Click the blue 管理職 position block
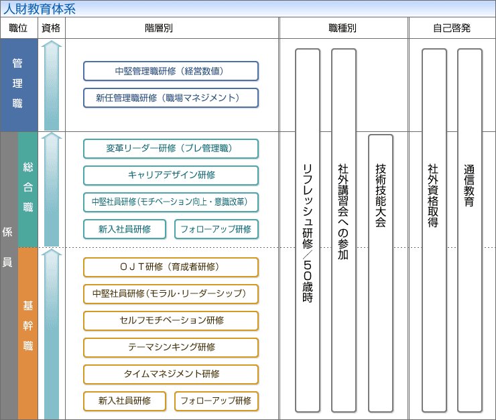496x420 pixels. coord(18,85)
